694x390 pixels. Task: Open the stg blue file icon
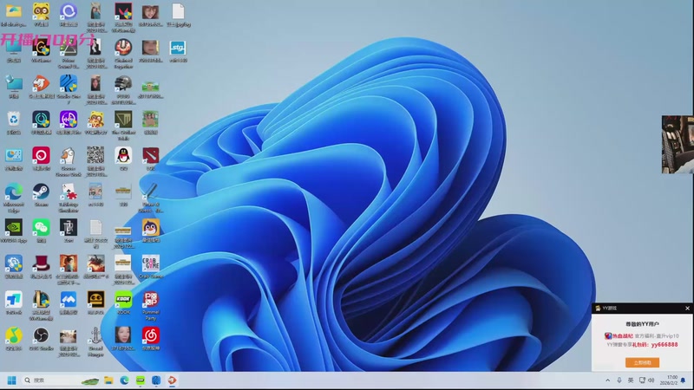coord(178,48)
